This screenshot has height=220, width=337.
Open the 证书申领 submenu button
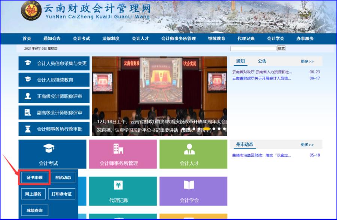[34, 177]
